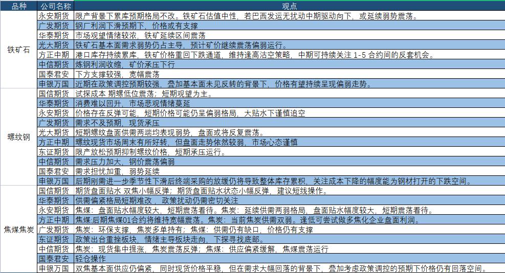
Task: Select cell 需求担忧加重，弱势延续
Action: (289, 171)
